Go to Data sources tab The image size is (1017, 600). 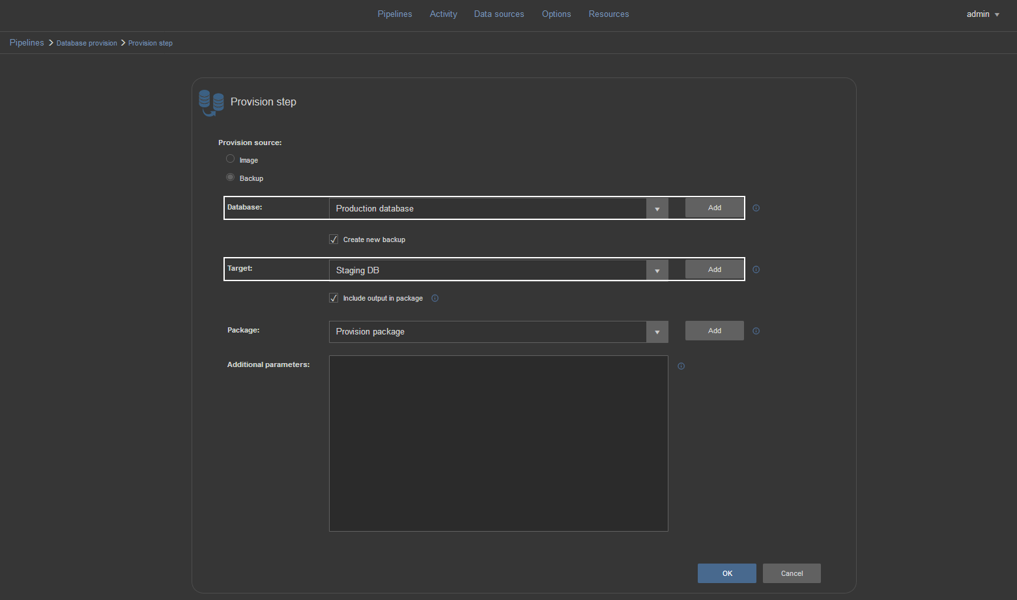(x=499, y=14)
